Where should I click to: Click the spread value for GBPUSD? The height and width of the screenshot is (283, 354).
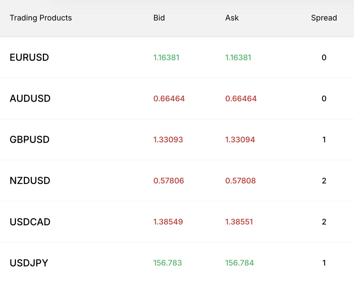click(324, 139)
